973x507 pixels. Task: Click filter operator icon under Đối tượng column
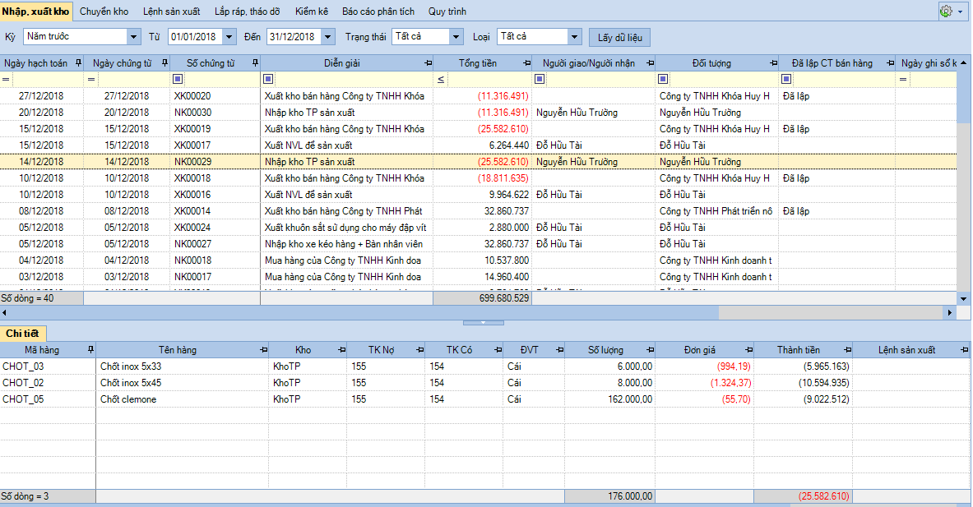pyautogui.click(x=663, y=79)
